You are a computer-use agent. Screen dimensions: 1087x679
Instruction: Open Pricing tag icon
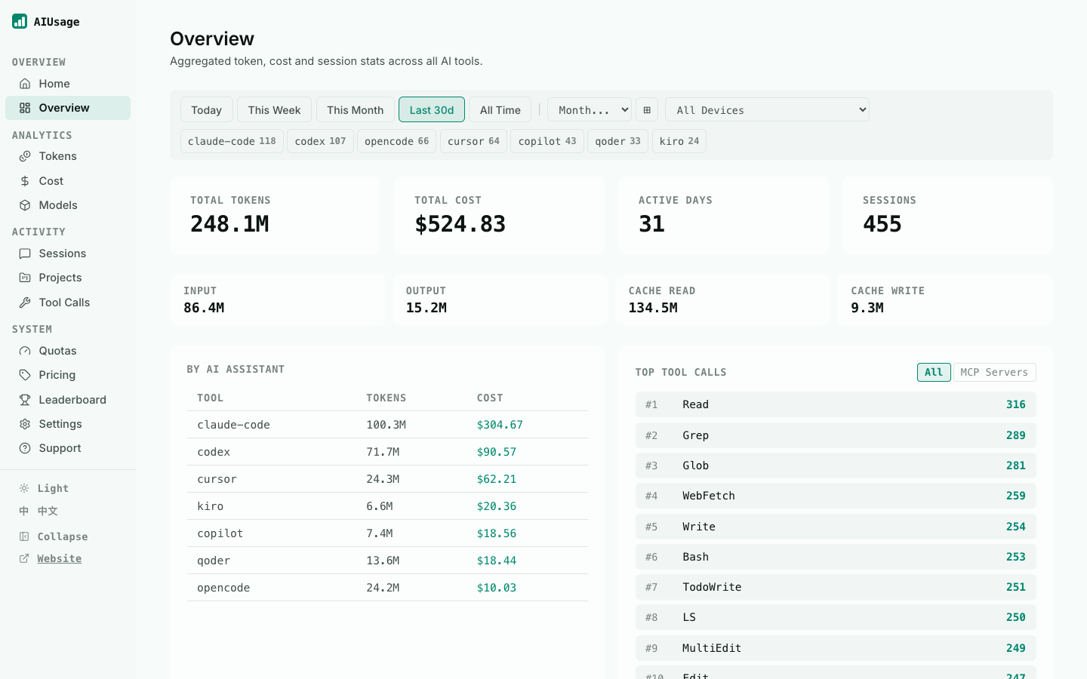[25, 375]
